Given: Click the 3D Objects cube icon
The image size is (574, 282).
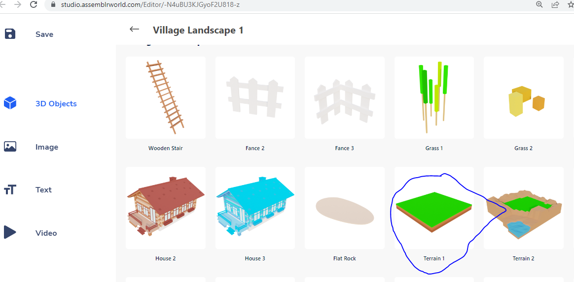Looking at the screenshot, I should (10, 103).
